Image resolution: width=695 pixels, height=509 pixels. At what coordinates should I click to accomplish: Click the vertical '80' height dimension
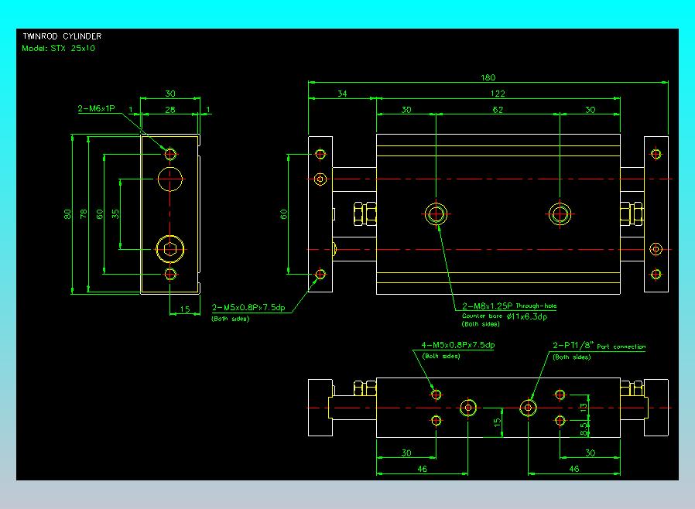[x=67, y=214]
